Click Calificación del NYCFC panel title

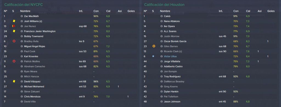coord(24,5)
